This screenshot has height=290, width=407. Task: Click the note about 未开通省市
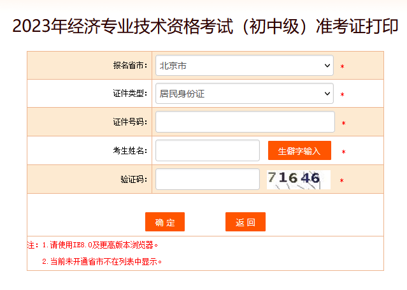pos(102,261)
